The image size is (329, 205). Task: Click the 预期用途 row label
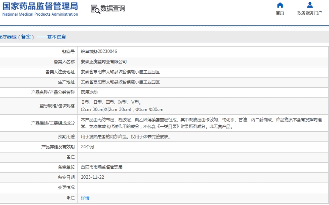[x=66, y=137]
